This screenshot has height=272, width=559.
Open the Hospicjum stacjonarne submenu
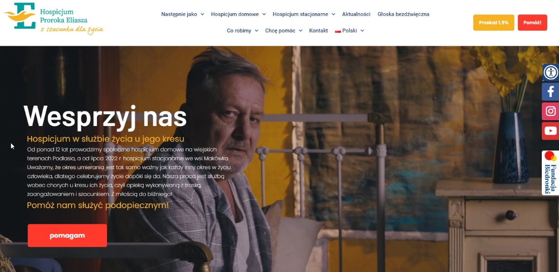[304, 14]
